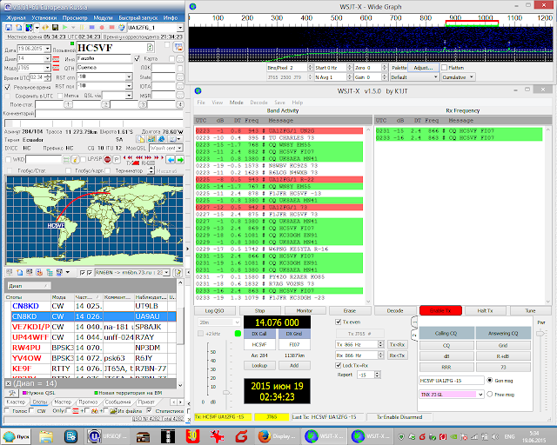Click the folder icon next to 'Из файла'

(113, 411)
